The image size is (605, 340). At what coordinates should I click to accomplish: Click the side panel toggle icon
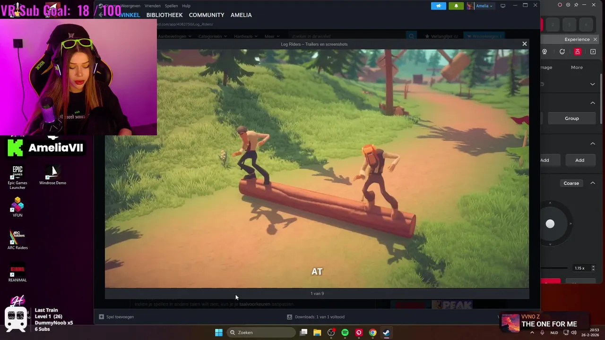tap(593, 51)
